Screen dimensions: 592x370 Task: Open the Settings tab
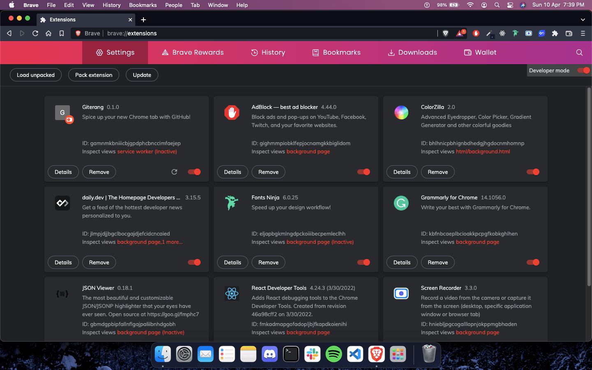(x=115, y=52)
